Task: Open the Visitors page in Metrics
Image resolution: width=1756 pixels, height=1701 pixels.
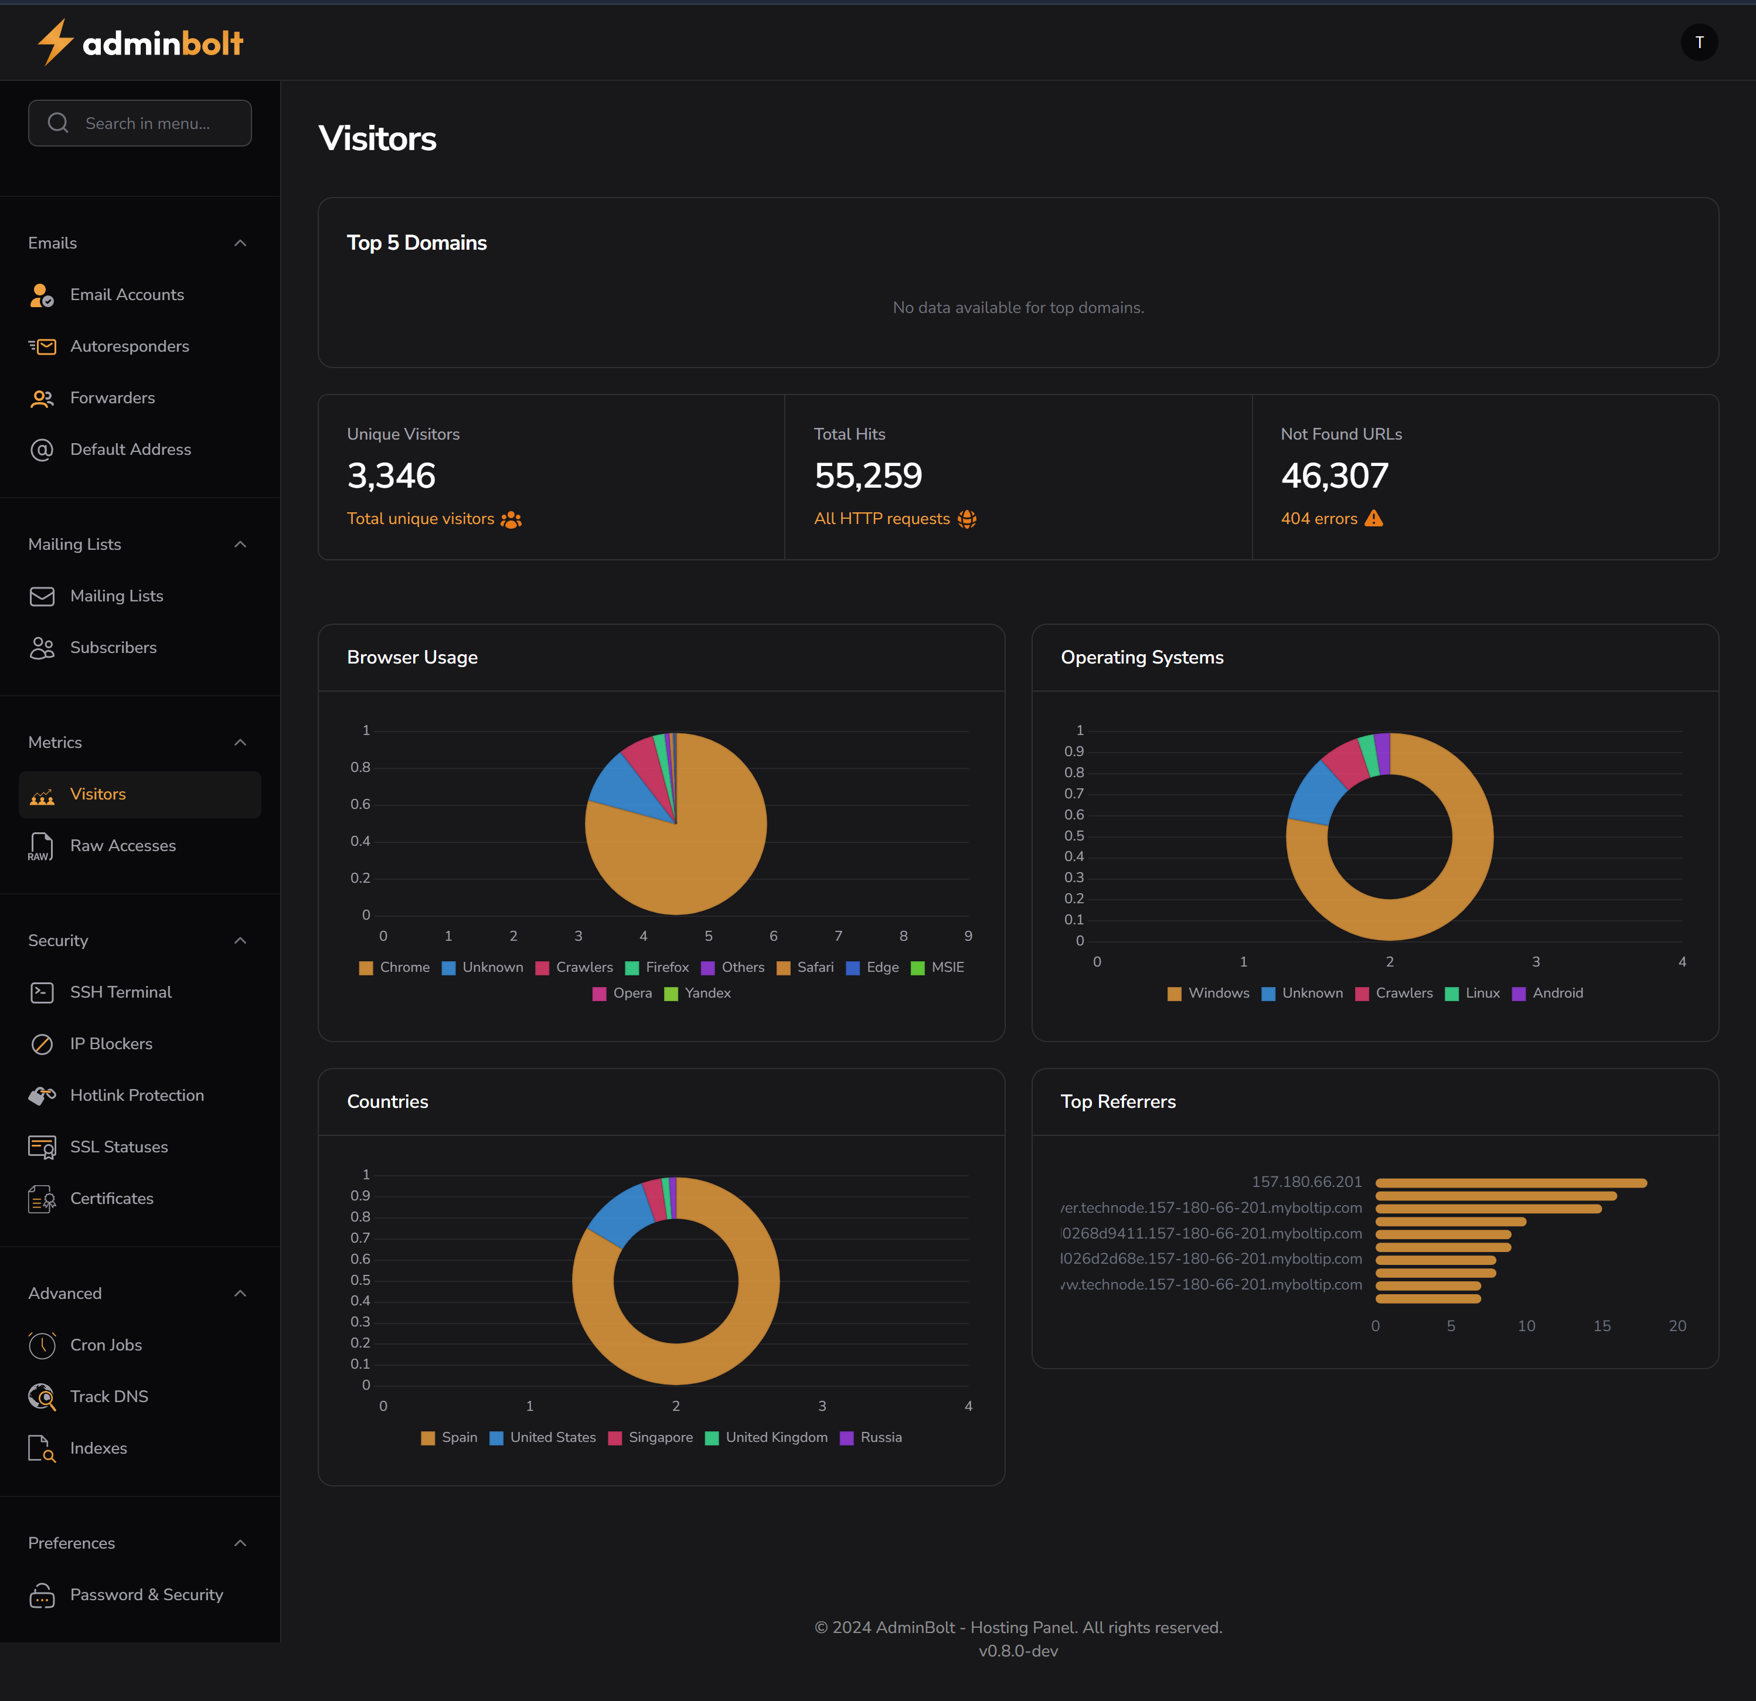Action: click(x=98, y=794)
